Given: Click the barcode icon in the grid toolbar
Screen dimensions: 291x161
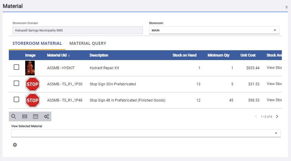Looking at the screenshot, I should point(25,116).
